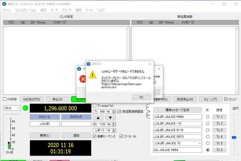The image size is (241, 161).
Task: Increase Tx 600 Hz with up arrow
Action: coord(114,111)
